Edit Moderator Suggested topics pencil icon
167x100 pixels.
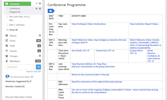point(30,81)
